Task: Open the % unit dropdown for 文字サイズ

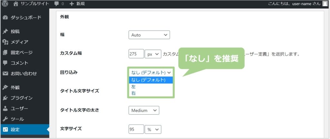Action: [x=153, y=129]
